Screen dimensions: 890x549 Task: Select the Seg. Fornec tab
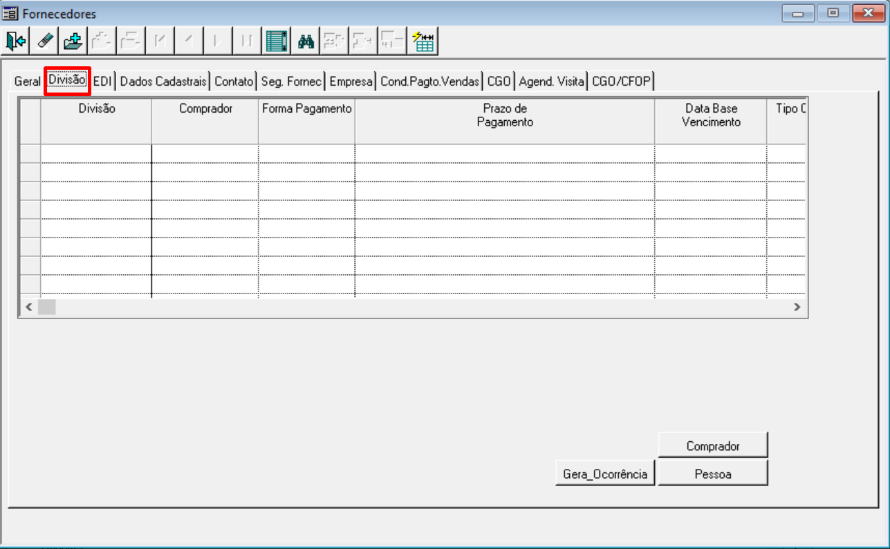click(x=291, y=81)
